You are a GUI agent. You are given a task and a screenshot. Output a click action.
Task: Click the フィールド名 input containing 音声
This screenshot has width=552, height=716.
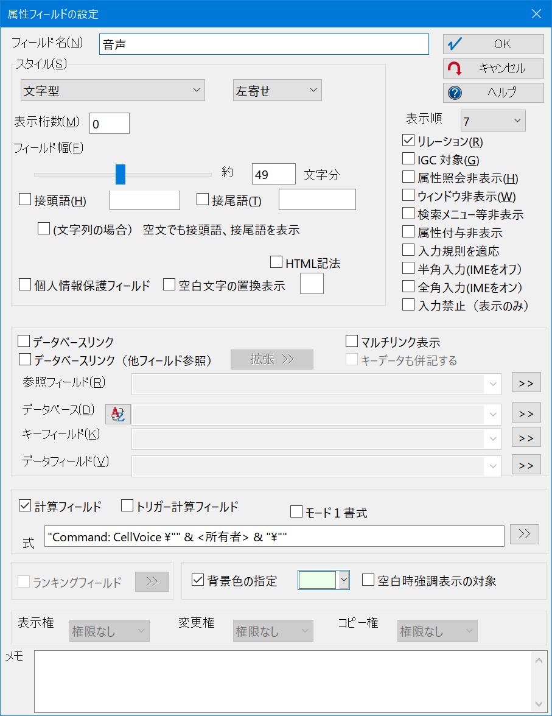click(264, 44)
